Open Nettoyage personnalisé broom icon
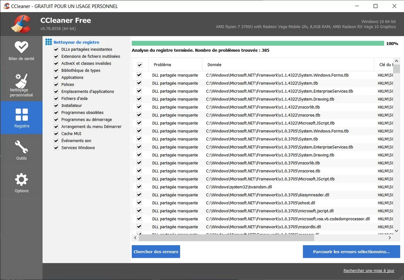404x280 pixels. [22, 81]
